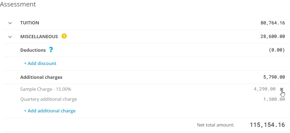
Task: Click the Assessment heading
Action: [18, 4]
